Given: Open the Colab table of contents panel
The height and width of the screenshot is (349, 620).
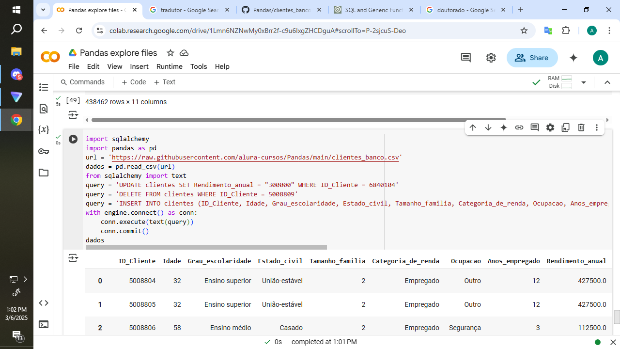Looking at the screenshot, I should coord(44,87).
